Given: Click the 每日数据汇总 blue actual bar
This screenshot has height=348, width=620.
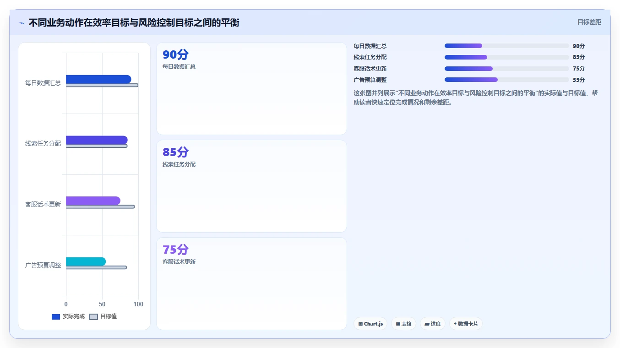Looking at the screenshot, I should tap(98, 79).
